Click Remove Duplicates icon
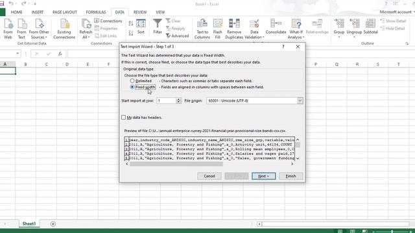Screen dimensions: 415x233 pyautogui.click(x=234, y=29)
